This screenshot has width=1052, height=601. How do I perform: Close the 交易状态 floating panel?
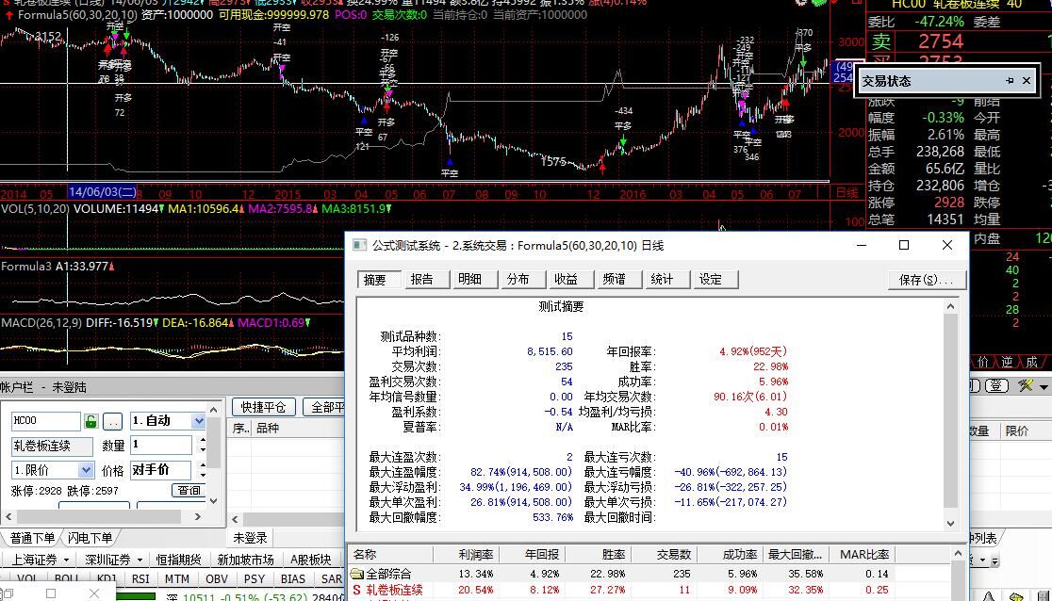pos(1027,81)
